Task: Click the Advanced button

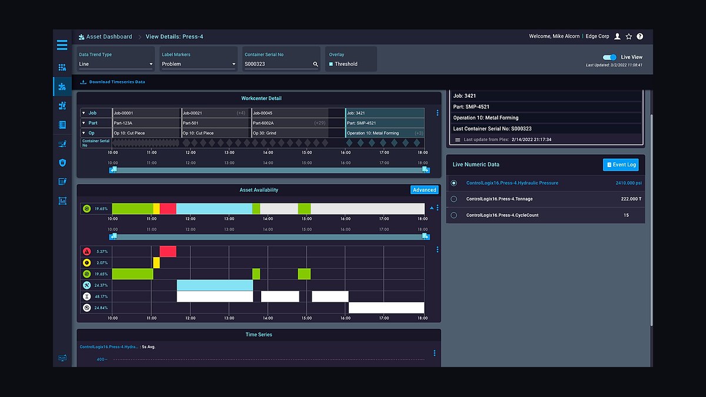Action: click(424, 190)
